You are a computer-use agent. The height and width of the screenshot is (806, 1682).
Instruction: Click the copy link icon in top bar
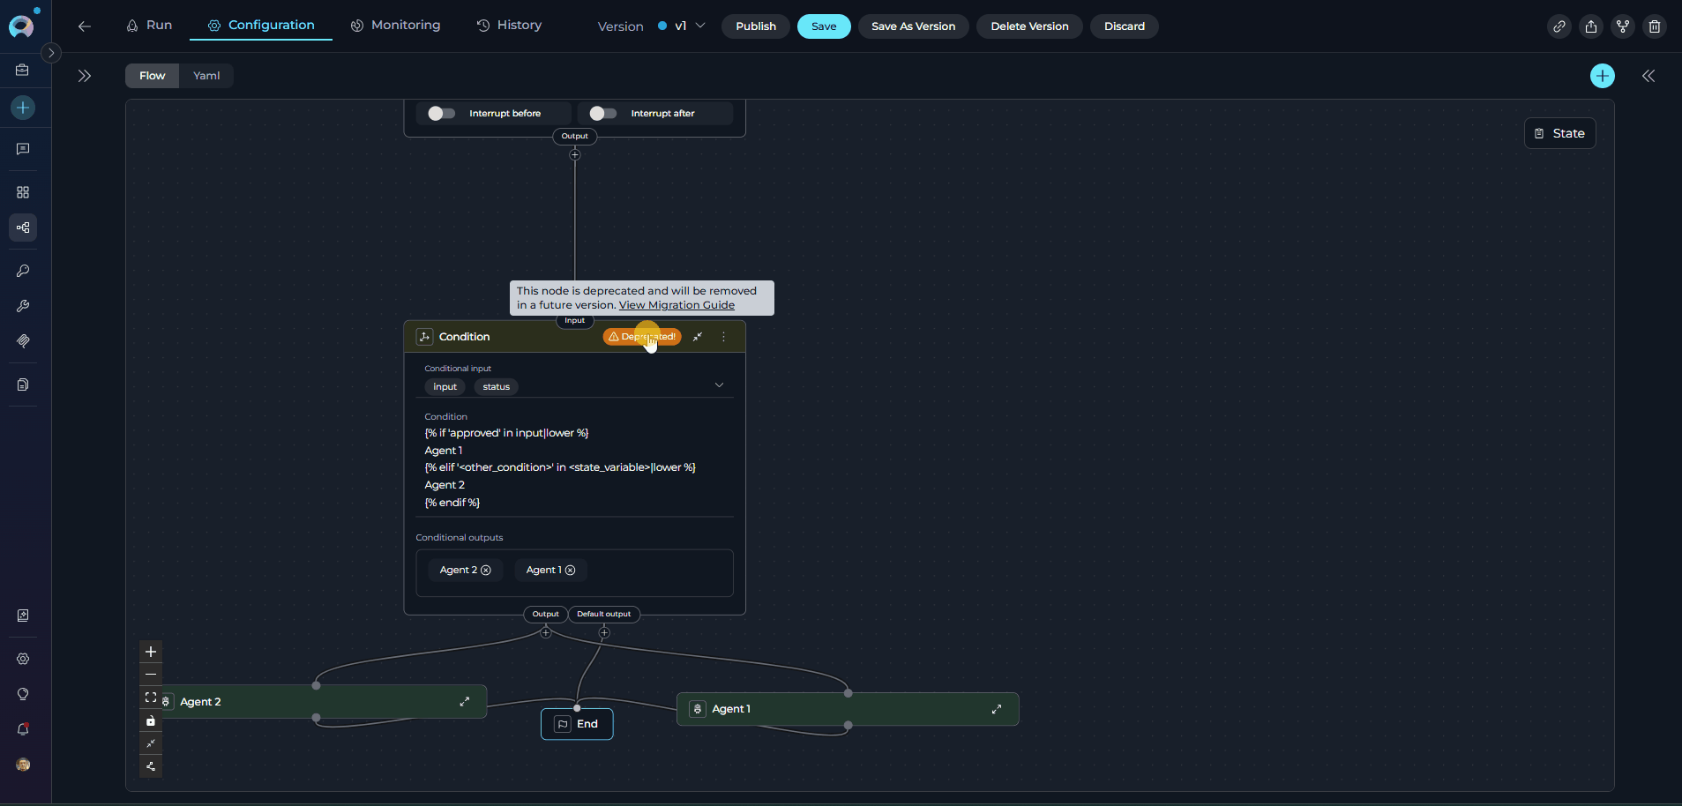click(1559, 26)
